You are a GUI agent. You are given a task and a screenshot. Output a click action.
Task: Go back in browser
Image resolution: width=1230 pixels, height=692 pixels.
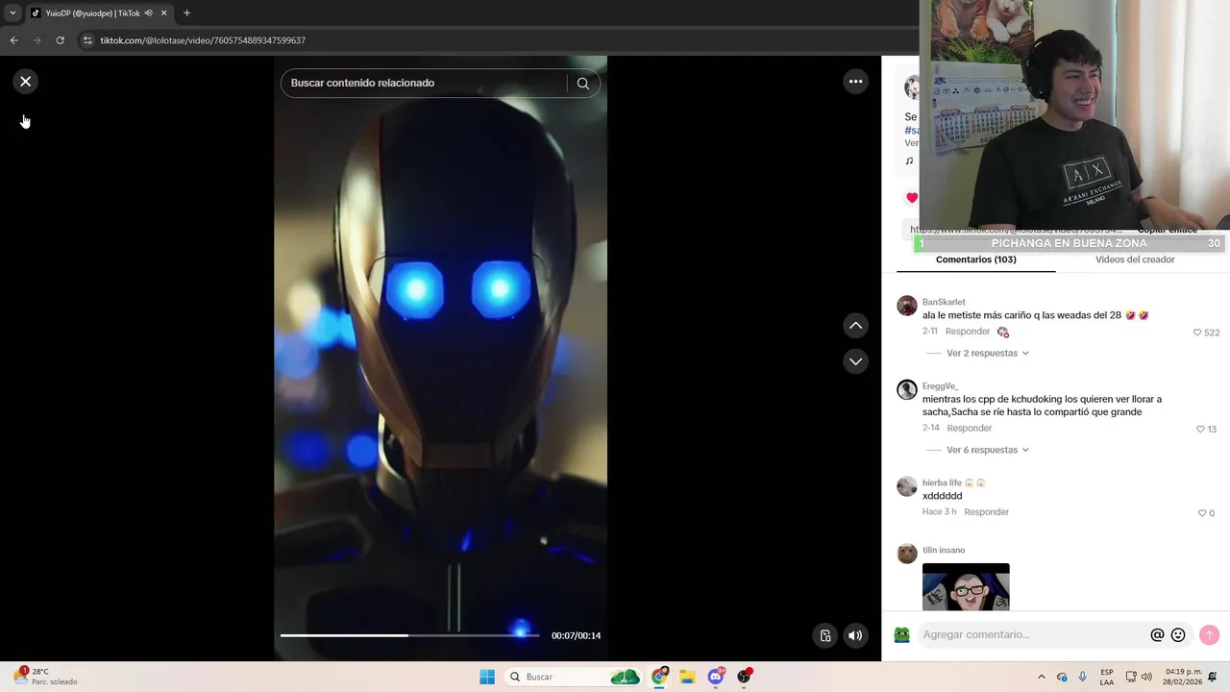(13, 40)
